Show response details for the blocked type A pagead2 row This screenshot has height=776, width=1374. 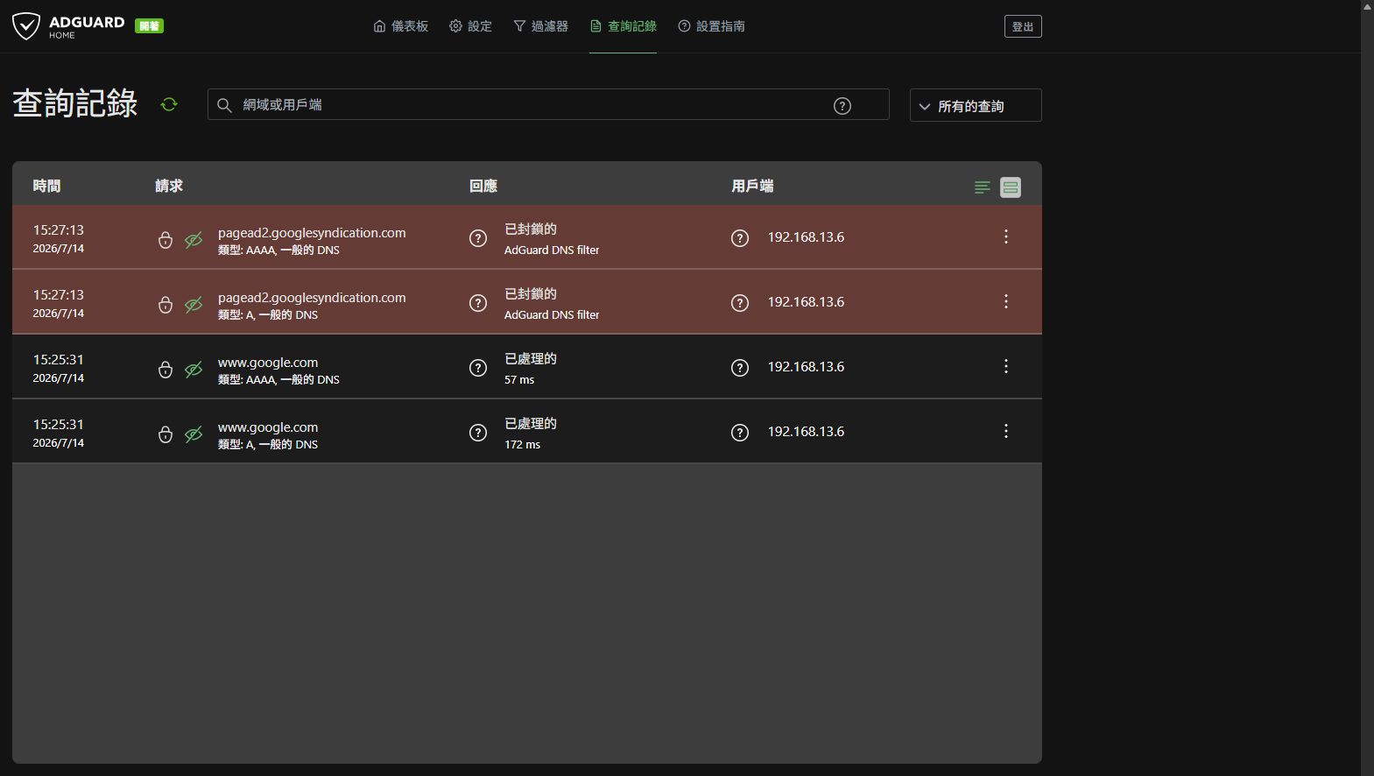click(478, 303)
